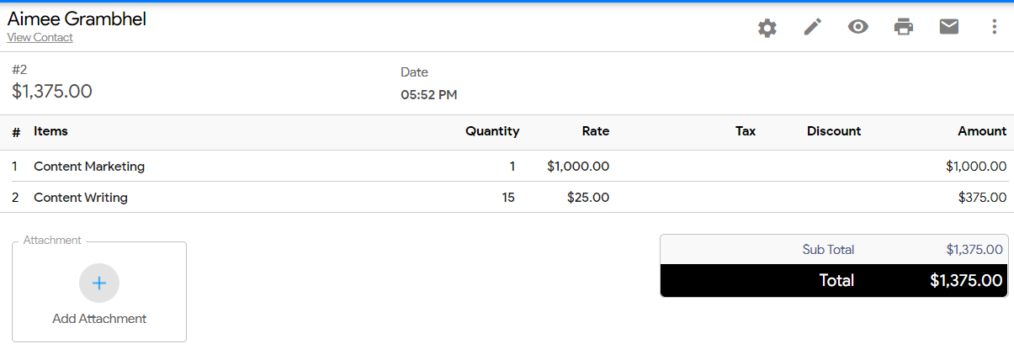The height and width of the screenshot is (360, 1014).
Task: Click the Items column header
Action: pos(50,131)
